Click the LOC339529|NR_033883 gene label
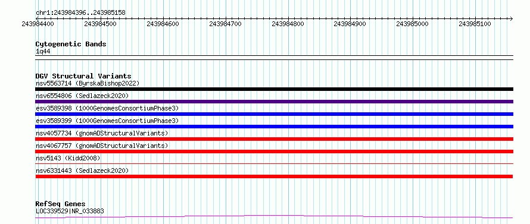Image resolution: width=530 pixels, height=224 pixels. click(70, 211)
